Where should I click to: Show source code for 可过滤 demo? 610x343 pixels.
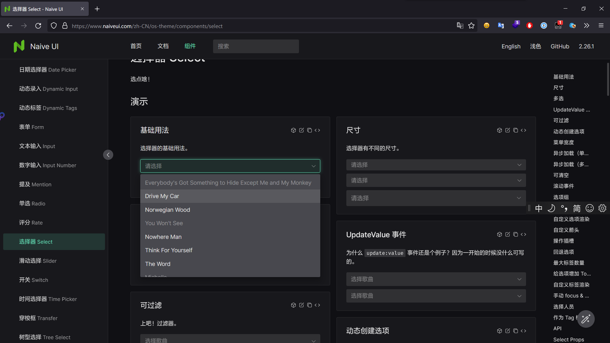tap(317, 305)
